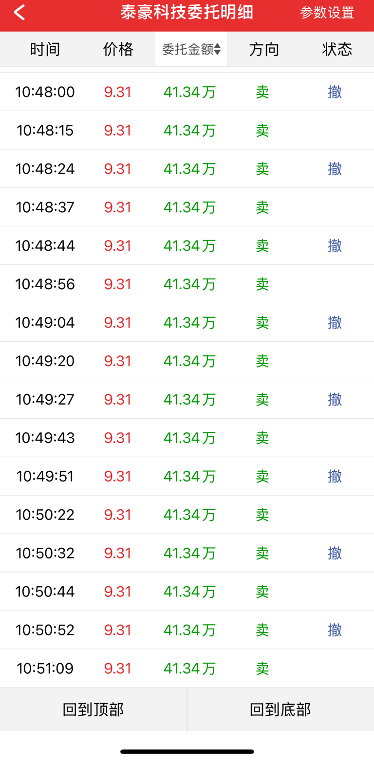374x761 pixels.
Task: Select the 方向 column header
Action: 264,49
